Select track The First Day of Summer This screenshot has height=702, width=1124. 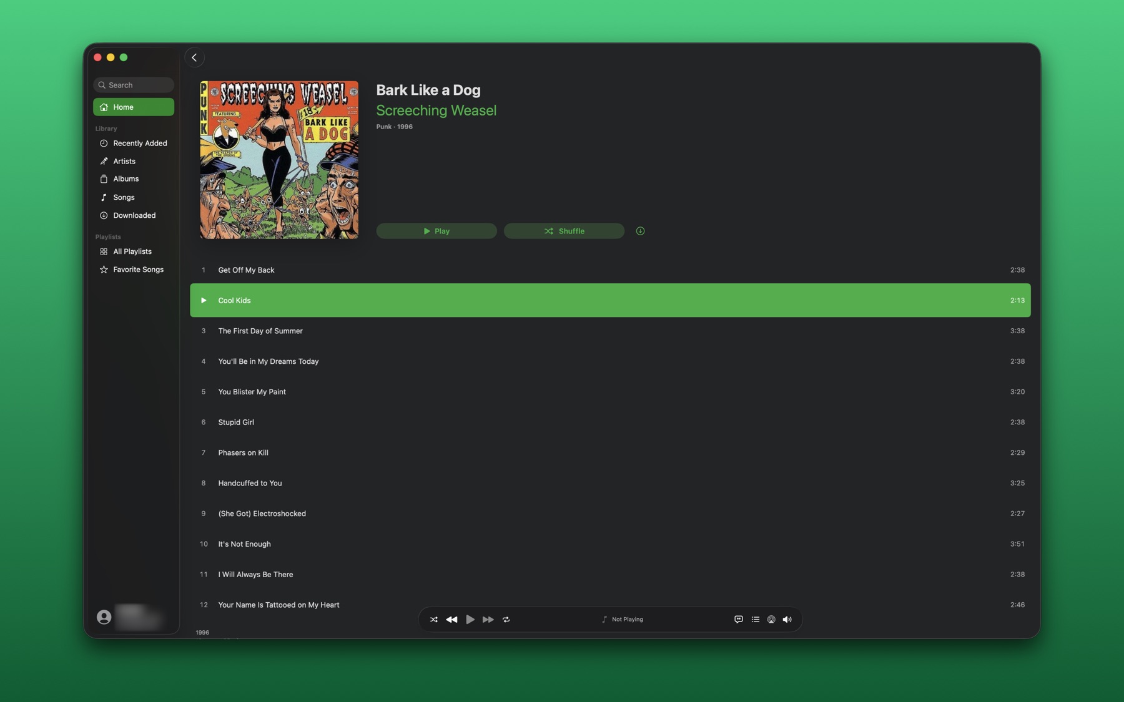[610, 331]
